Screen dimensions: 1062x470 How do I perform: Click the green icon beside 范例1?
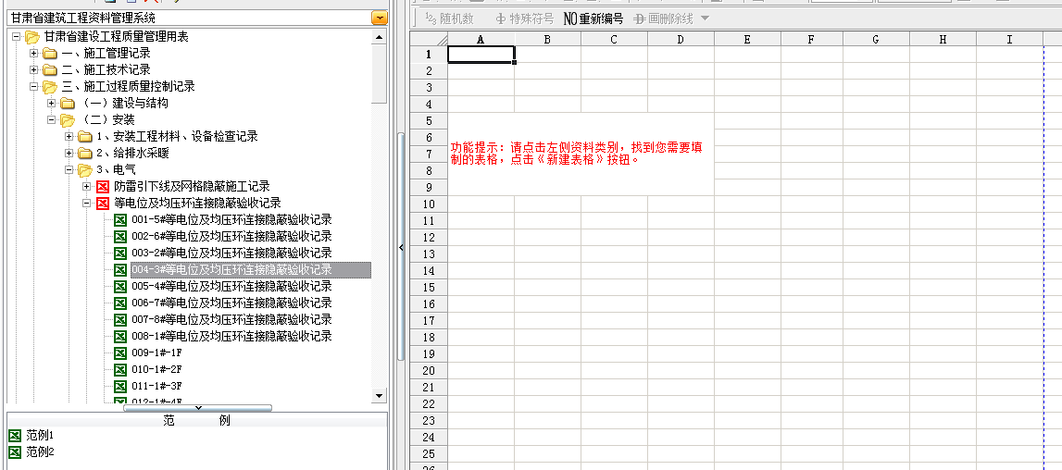click(14, 436)
